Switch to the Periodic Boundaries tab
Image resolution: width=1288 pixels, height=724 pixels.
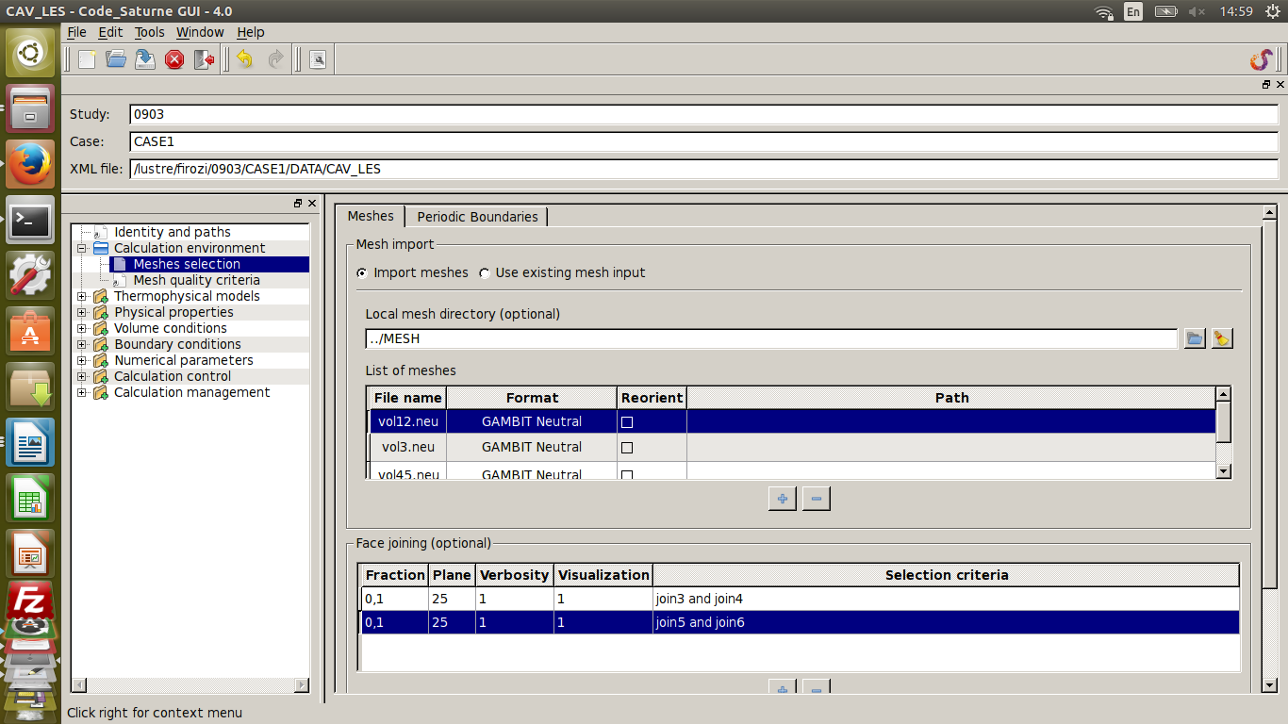(477, 217)
